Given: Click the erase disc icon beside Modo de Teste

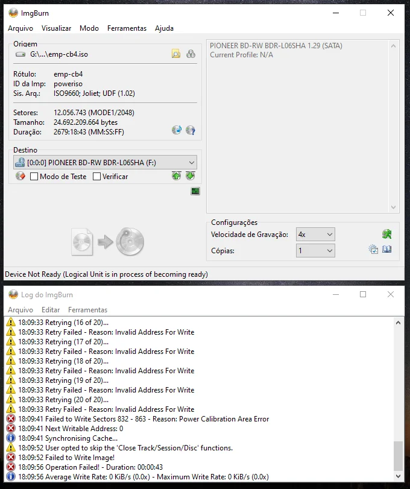Looking at the screenshot, I should (x=20, y=176).
